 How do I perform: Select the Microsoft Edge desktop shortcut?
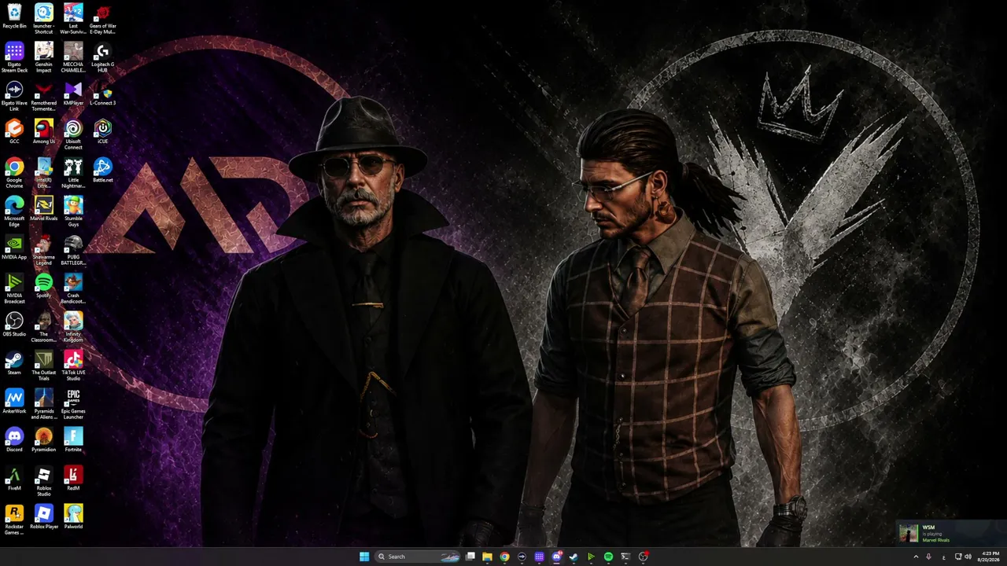14,211
